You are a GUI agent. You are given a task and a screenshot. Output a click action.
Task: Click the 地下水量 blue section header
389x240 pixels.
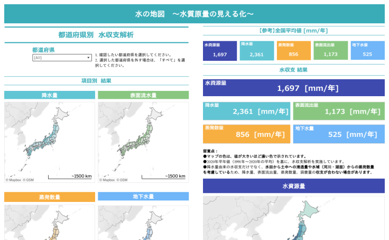[x=143, y=197]
